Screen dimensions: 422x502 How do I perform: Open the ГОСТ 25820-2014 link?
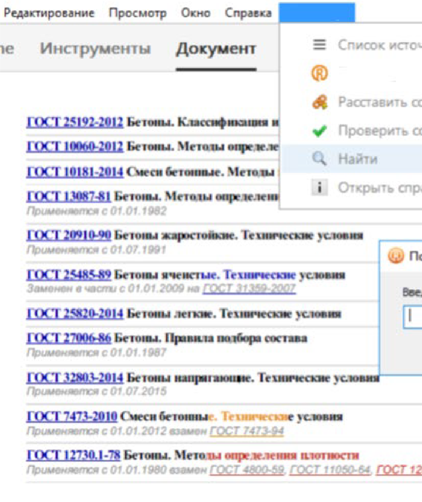tap(75, 314)
